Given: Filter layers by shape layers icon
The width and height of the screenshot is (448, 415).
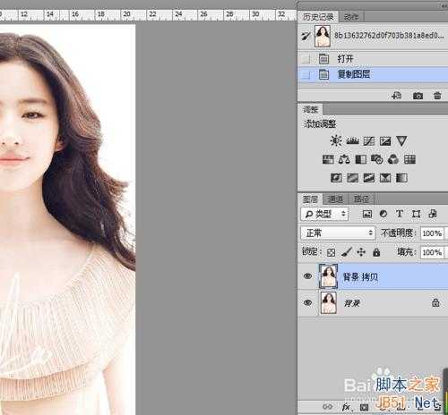Looking at the screenshot, I should 416,214.
